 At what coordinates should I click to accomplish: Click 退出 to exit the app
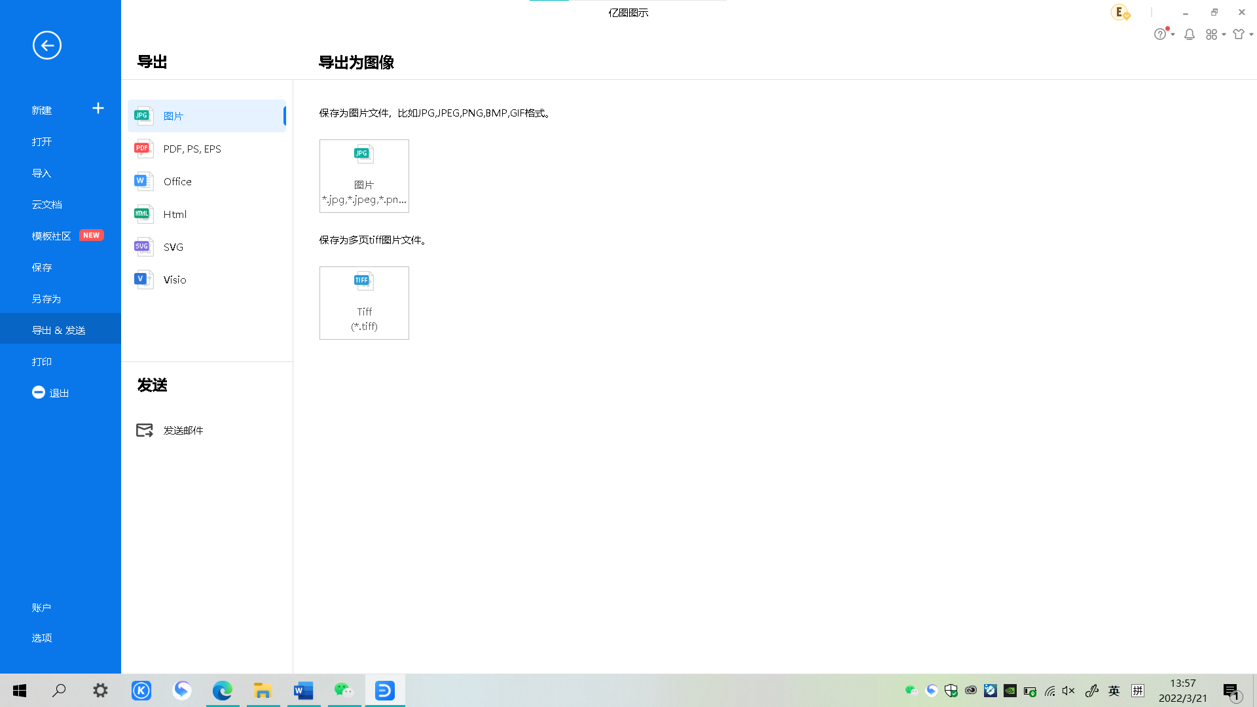(x=51, y=393)
